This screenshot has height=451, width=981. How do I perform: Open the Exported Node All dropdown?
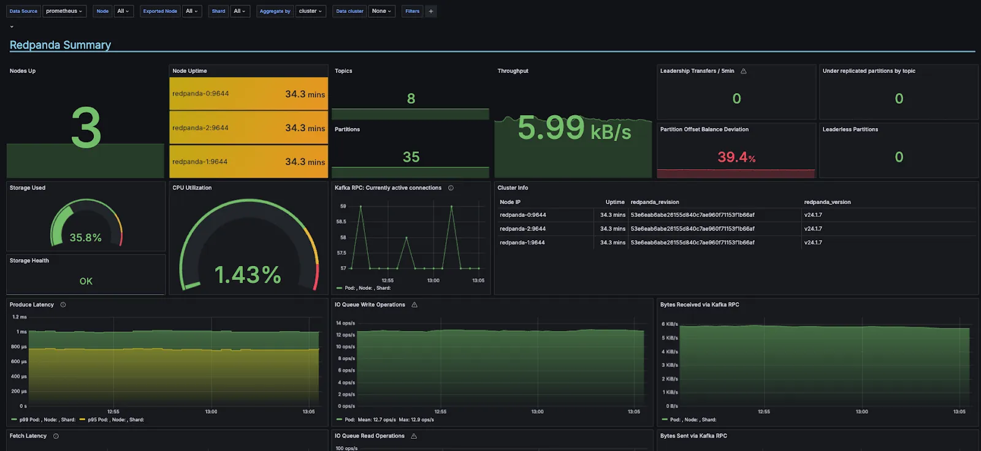(192, 11)
